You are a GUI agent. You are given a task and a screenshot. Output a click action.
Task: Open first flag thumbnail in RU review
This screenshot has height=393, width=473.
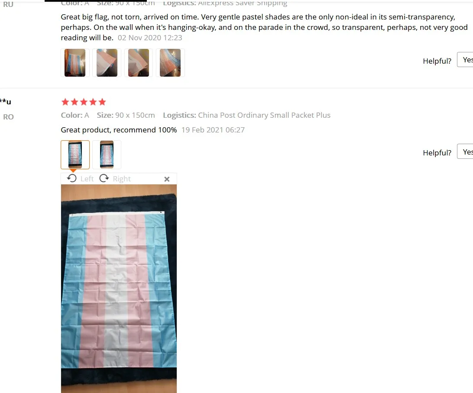75,63
